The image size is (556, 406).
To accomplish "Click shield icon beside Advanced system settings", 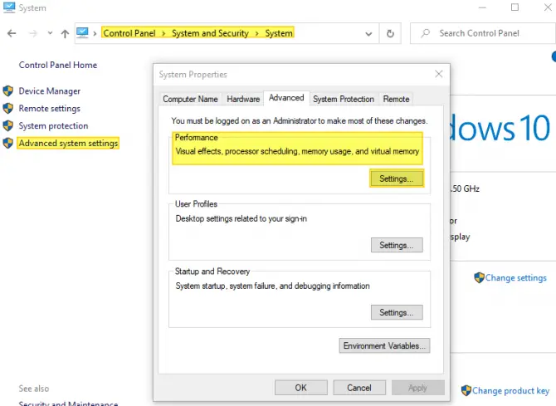I will 7,144.
